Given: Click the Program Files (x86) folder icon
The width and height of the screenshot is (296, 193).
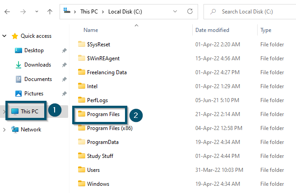Looking at the screenshot, I should tap(82, 128).
